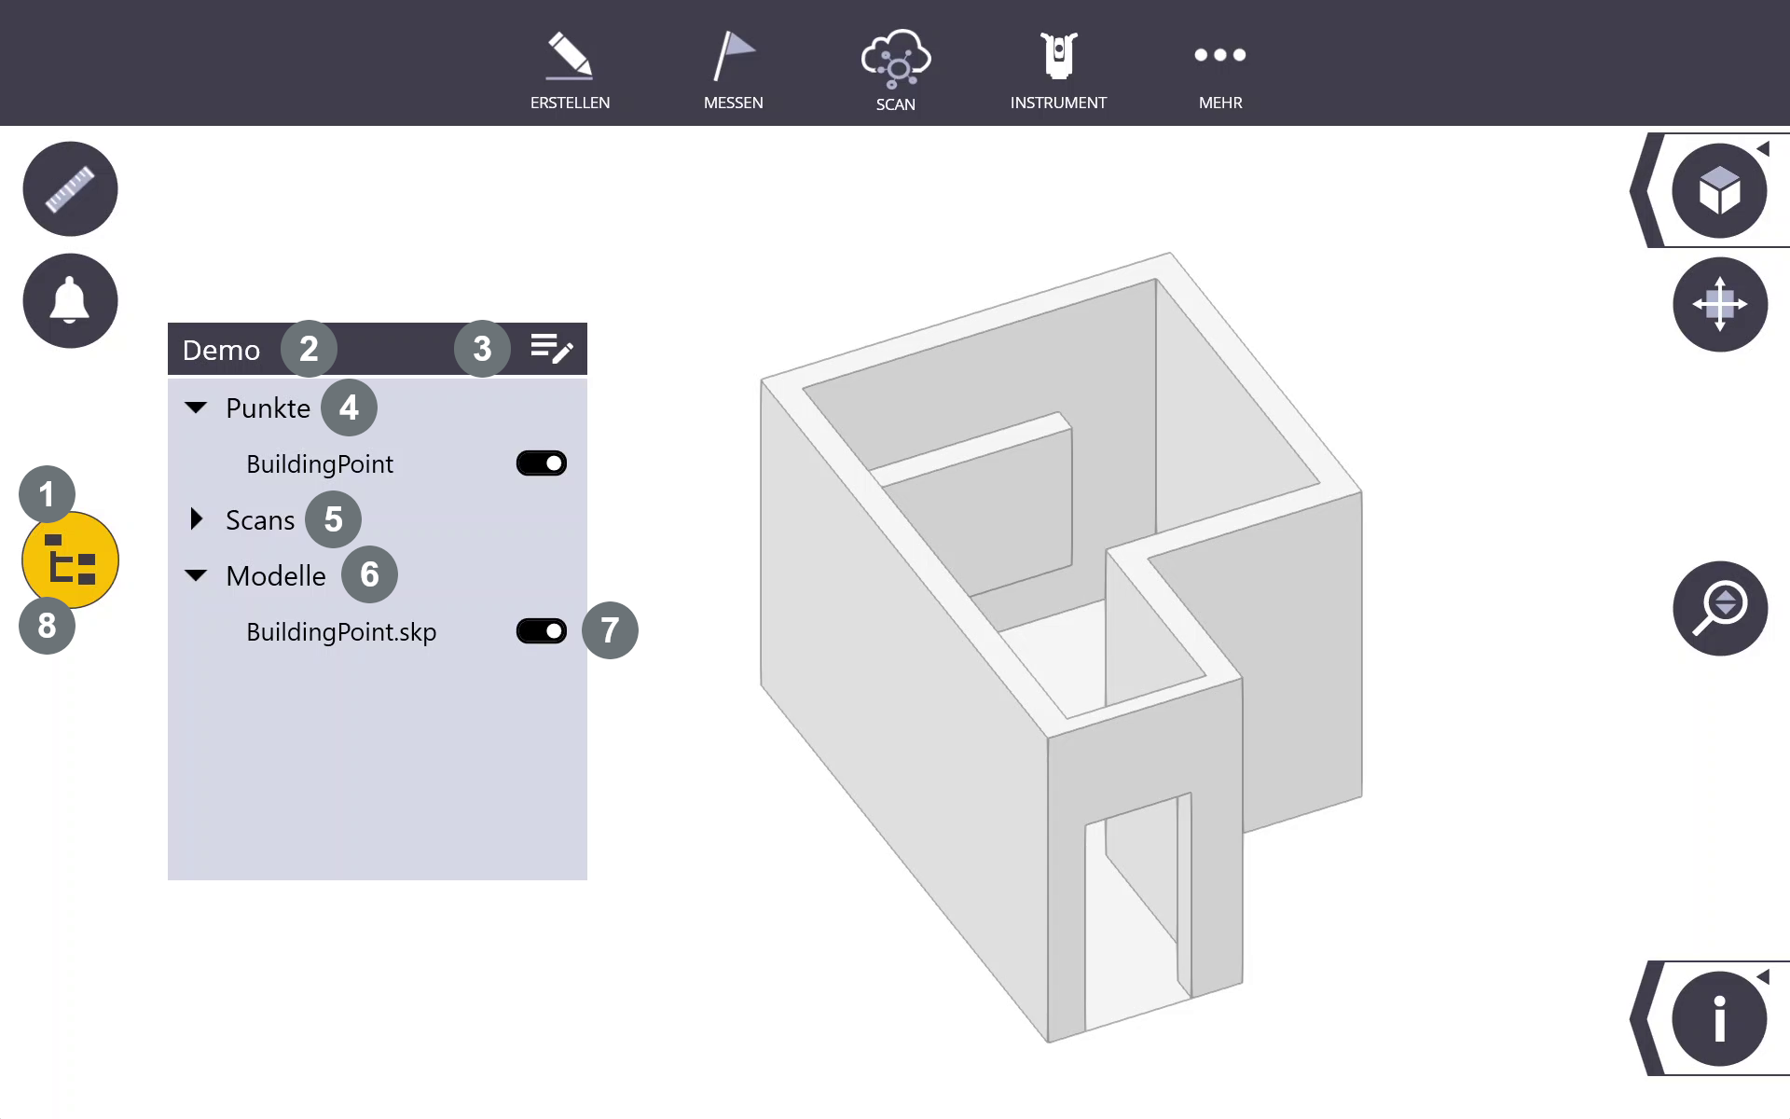Select the pan/move arrows tool
The height and width of the screenshot is (1119, 1790).
[1719, 304]
